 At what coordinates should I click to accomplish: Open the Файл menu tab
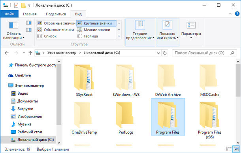point(9,14)
